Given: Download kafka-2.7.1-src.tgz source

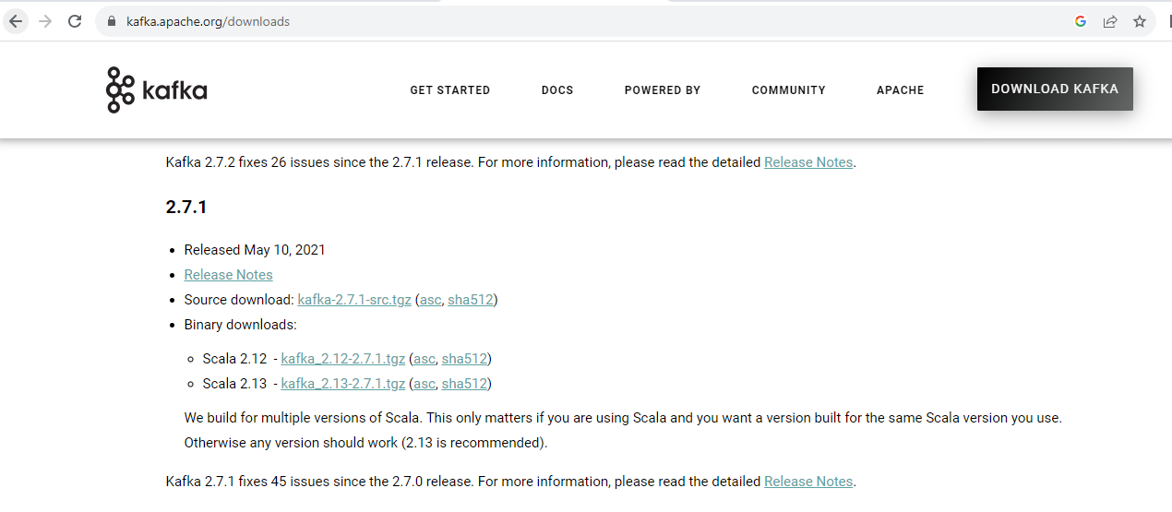Looking at the screenshot, I should [x=354, y=300].
